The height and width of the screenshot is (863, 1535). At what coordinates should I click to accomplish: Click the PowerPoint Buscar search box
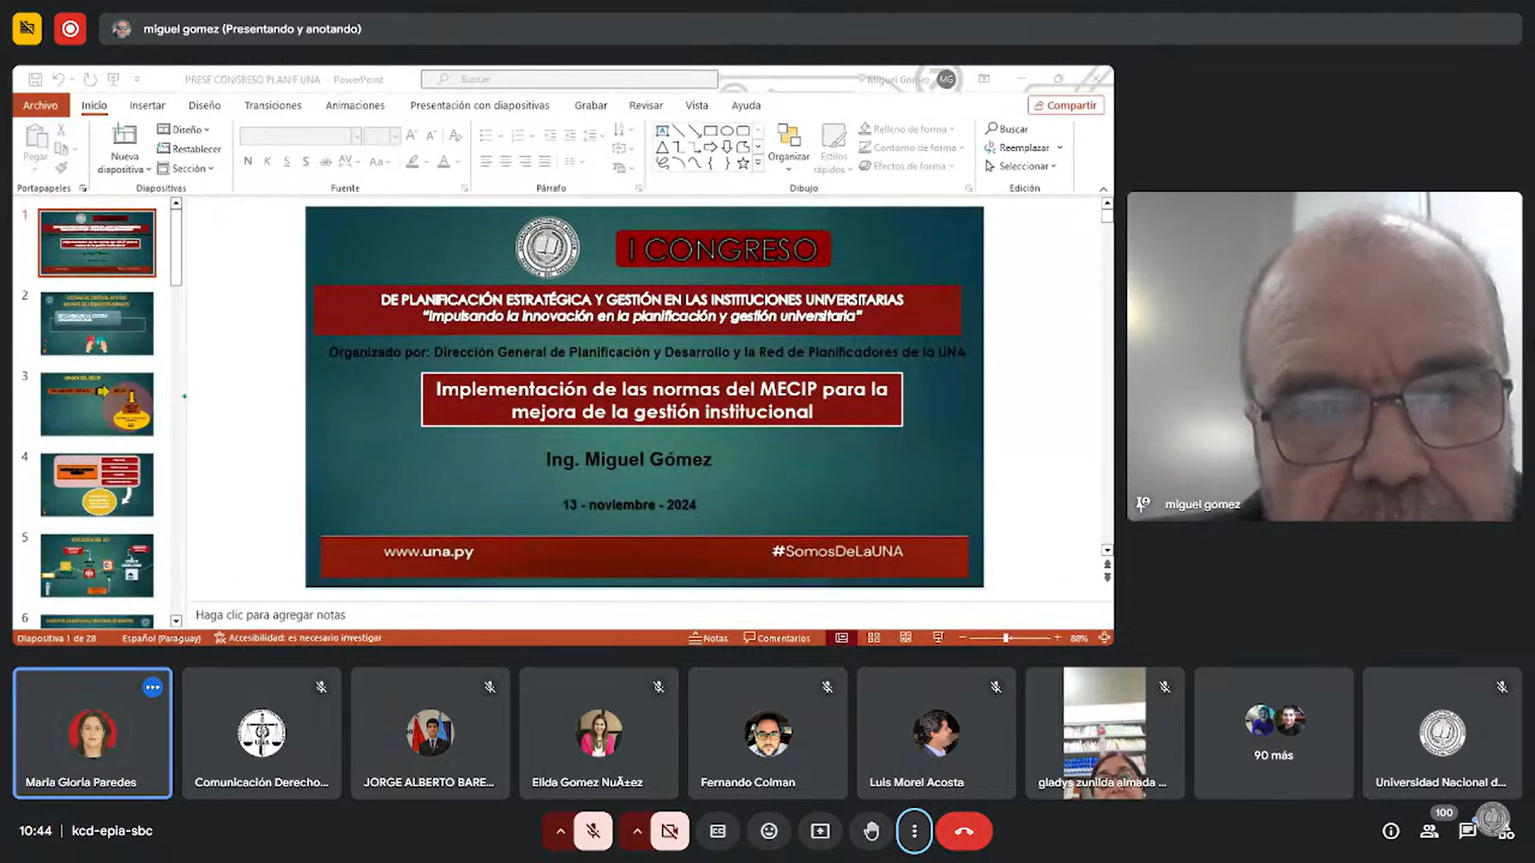coord(569,79)
